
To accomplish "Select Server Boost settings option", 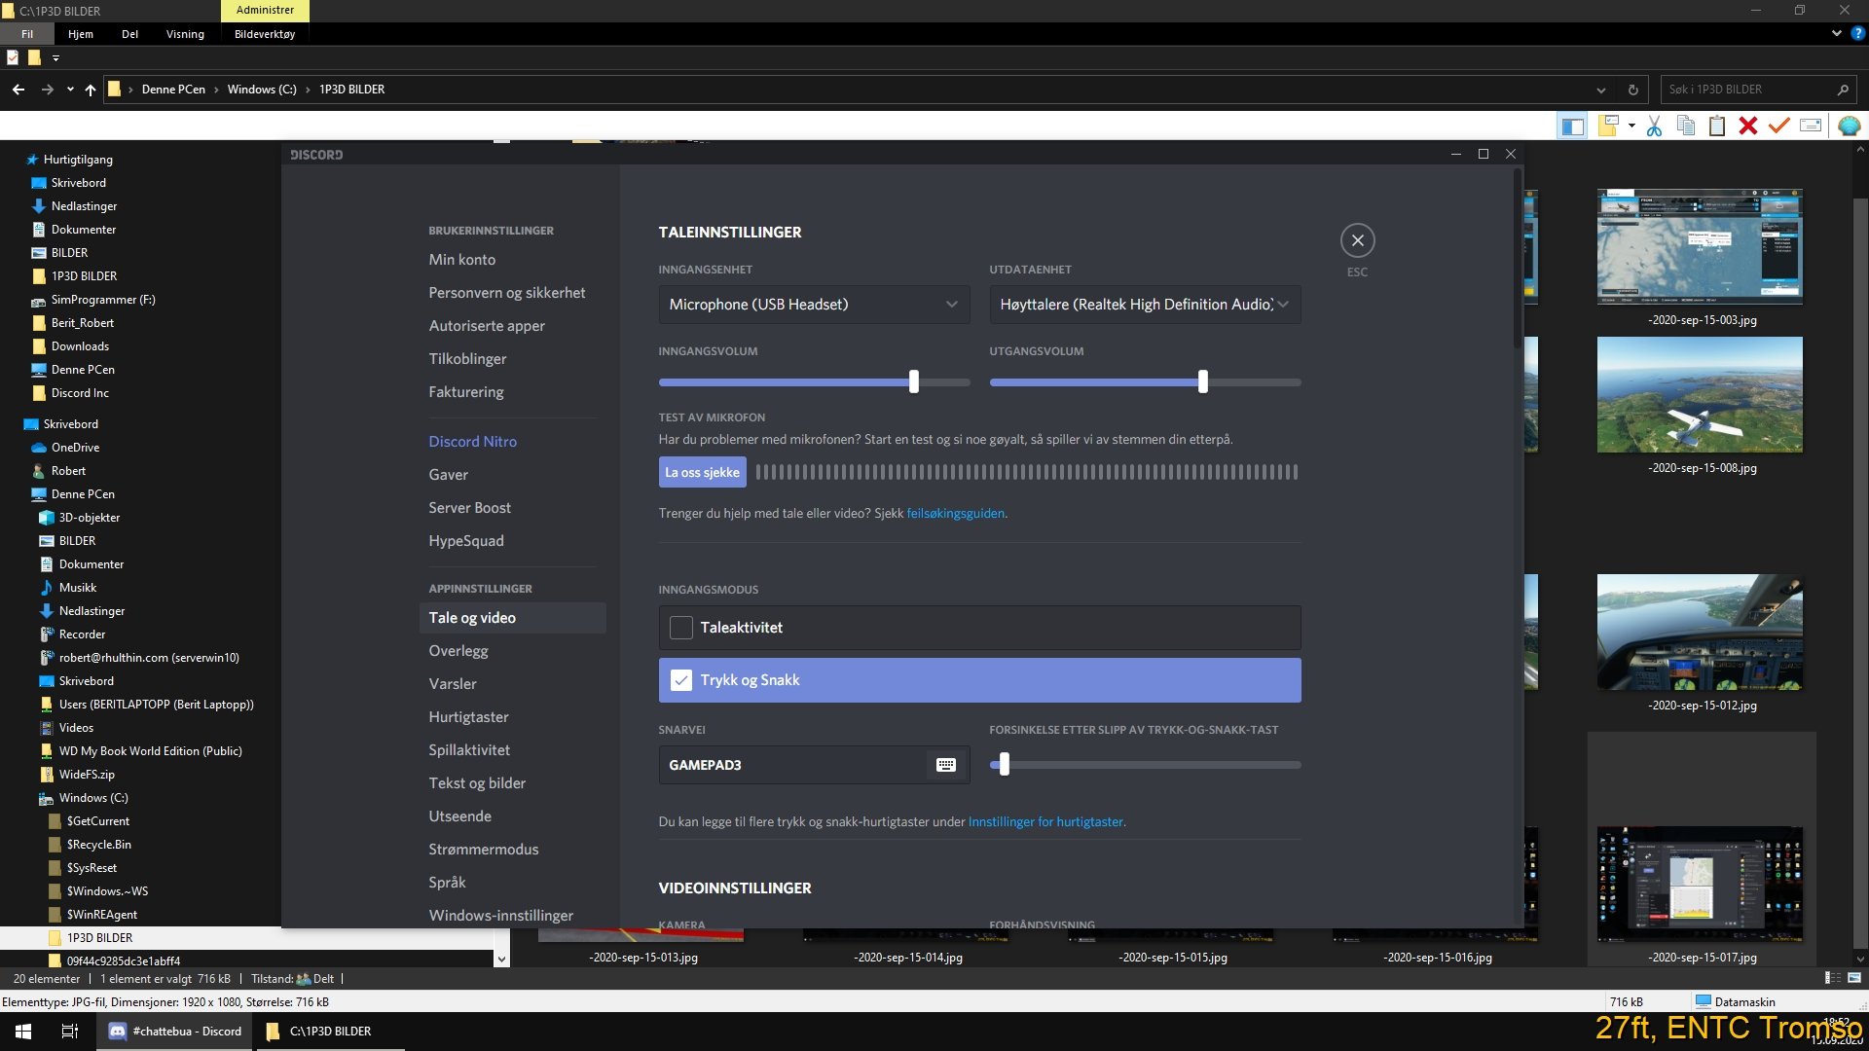I will (x=470, y=507).
